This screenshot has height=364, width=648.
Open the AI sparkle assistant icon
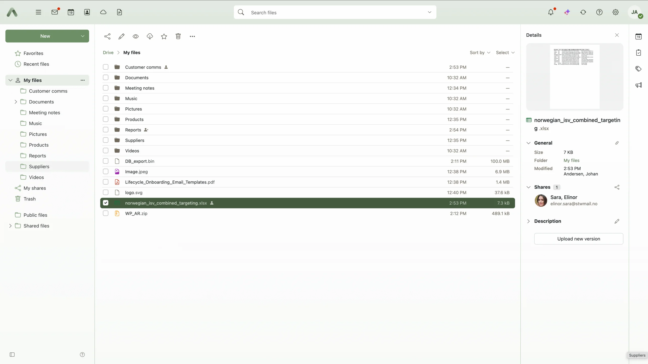(567, 12)
